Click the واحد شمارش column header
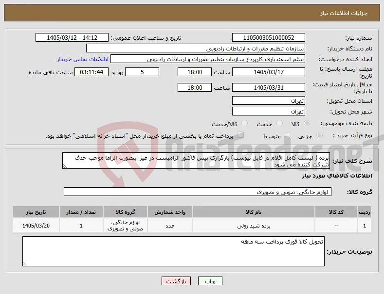The width and height of the screenshot is (384, 294). (170, 212)
